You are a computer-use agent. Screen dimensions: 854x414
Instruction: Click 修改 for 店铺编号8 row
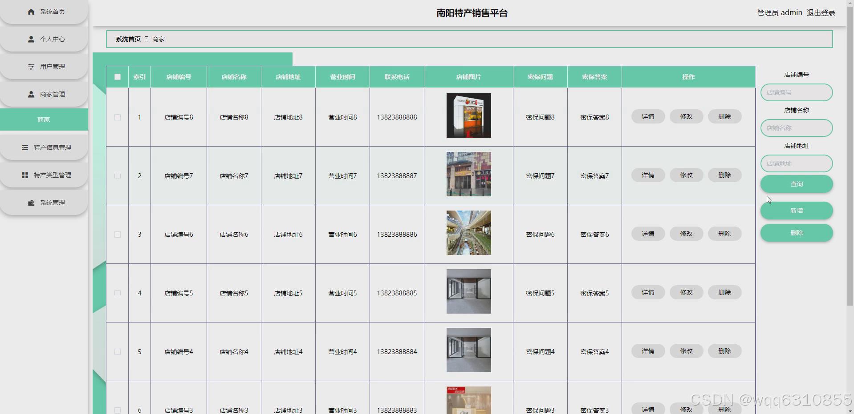click(687, 116)
